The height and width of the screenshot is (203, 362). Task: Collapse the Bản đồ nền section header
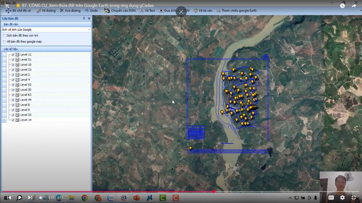pos(46,24)
